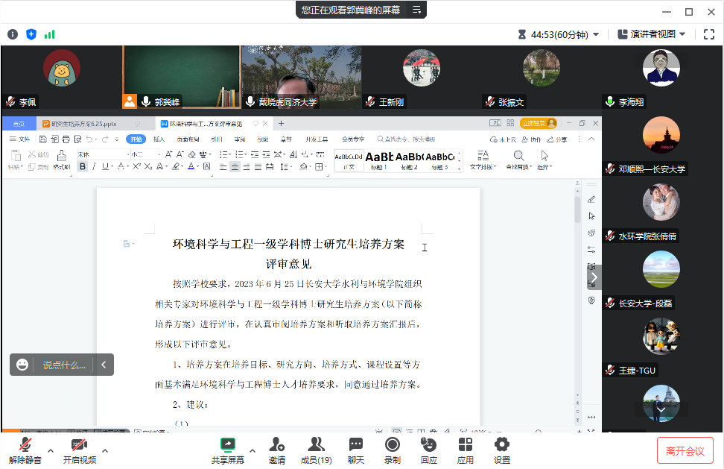Click the 说点什么 chat input
724x469 pixels.
tap(63, 365)
